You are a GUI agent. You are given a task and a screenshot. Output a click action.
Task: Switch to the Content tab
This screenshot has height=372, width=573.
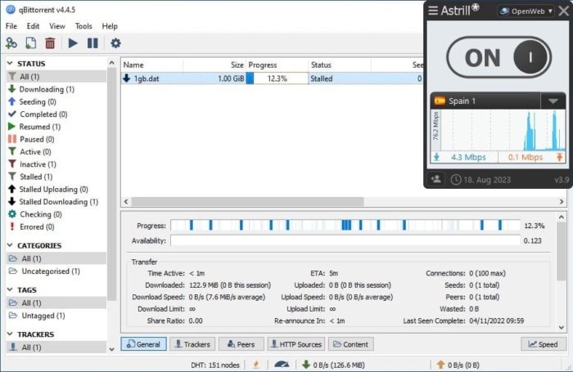point(351,344)
